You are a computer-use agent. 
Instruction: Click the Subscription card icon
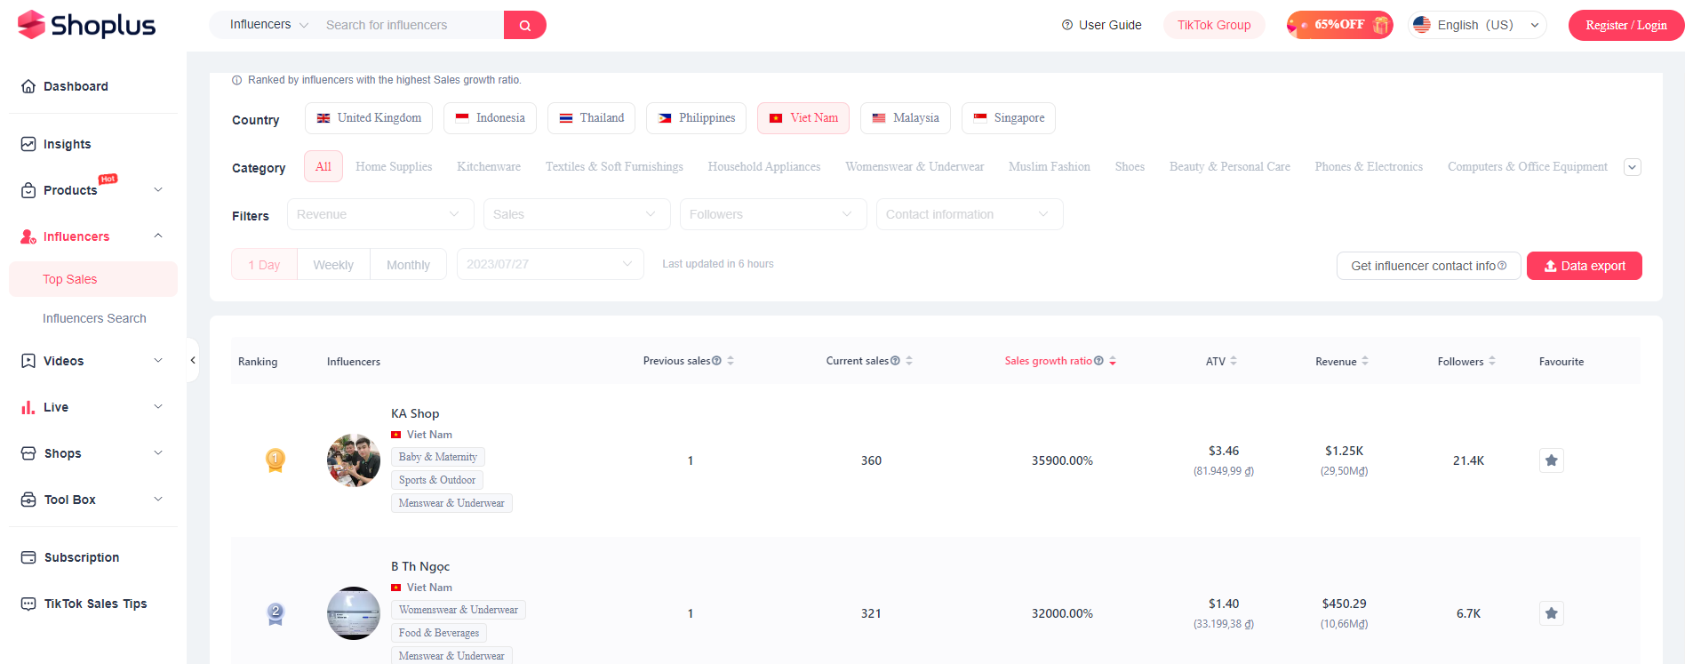point(28,557)
